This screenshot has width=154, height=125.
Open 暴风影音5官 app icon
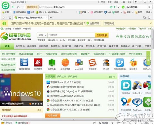tap(24, 62)
